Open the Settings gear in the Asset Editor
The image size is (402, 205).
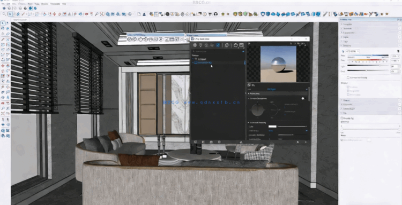point(227,45)
